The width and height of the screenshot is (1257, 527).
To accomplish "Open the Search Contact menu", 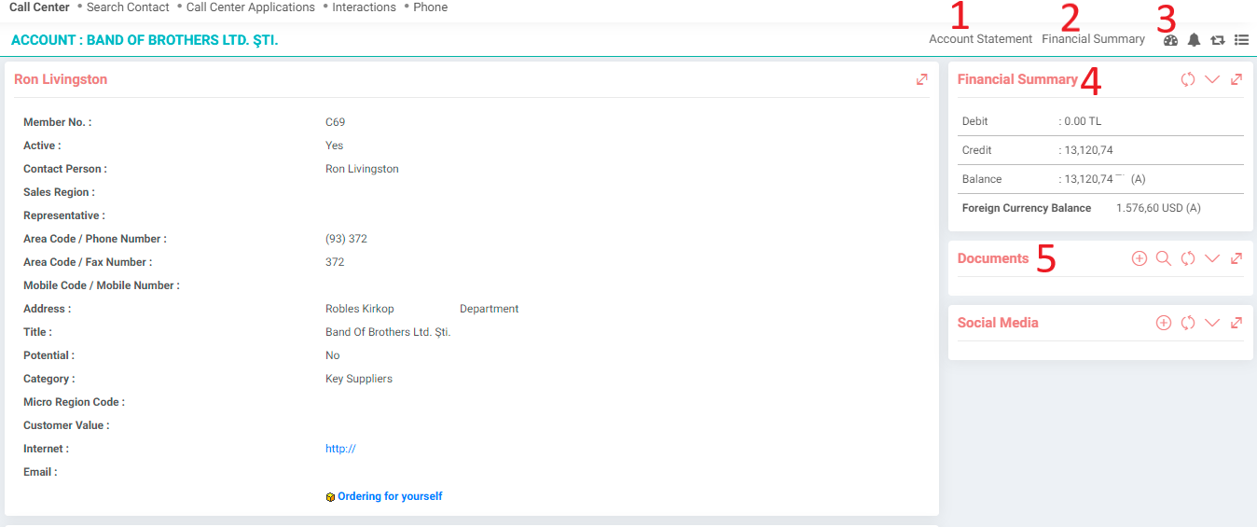I will coord(128,7).
